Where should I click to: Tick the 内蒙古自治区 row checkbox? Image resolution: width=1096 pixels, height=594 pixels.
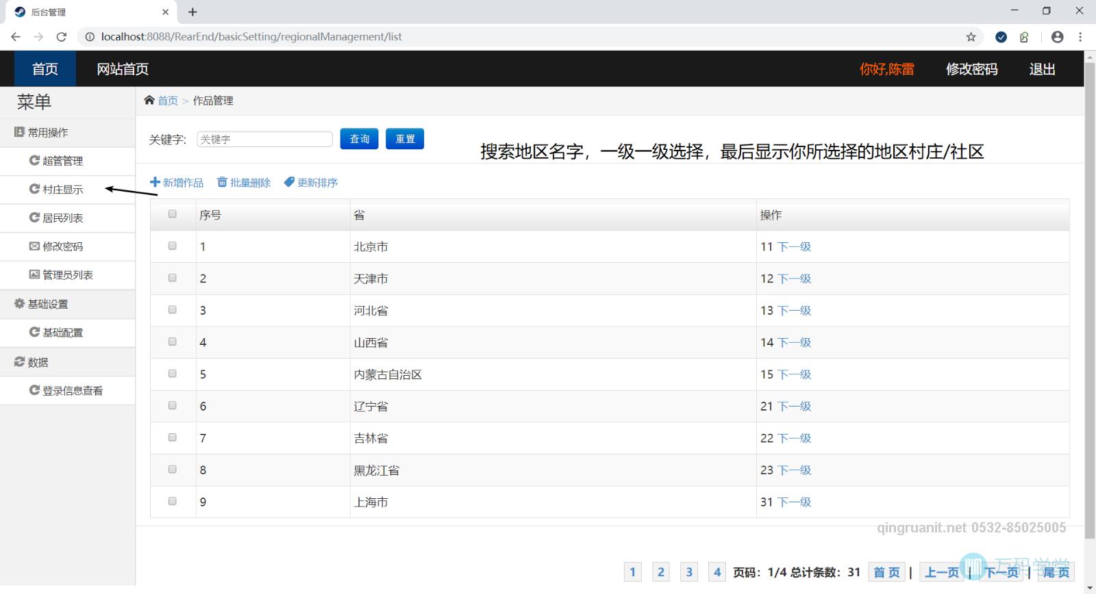tap(173, 374)
